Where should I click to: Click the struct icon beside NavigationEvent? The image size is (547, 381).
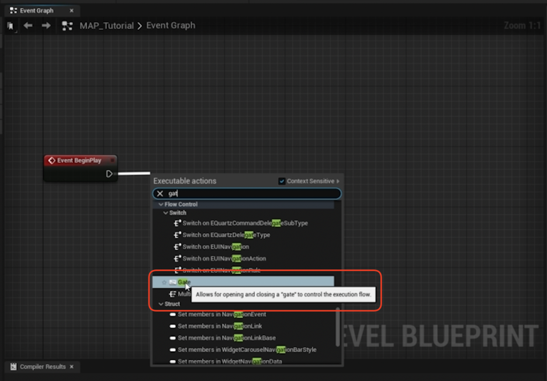pos(172,315)
